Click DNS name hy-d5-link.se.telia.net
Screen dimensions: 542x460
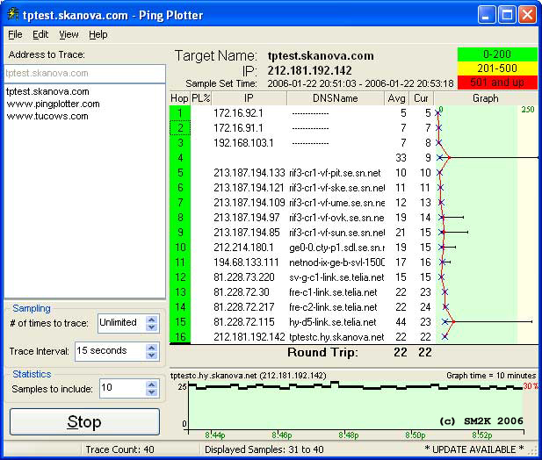tap(333, 322)
